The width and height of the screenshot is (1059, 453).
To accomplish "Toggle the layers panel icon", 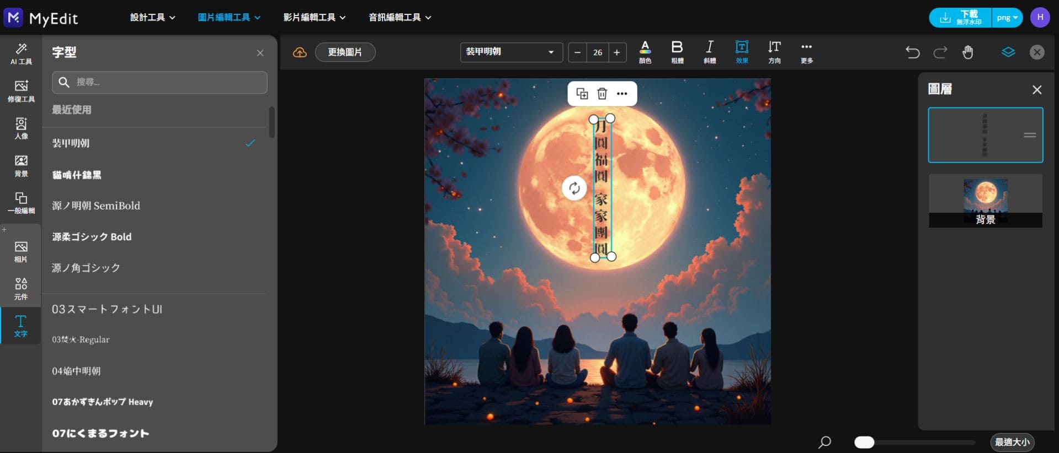I will pyautogui.click(x=1008, y=52).
